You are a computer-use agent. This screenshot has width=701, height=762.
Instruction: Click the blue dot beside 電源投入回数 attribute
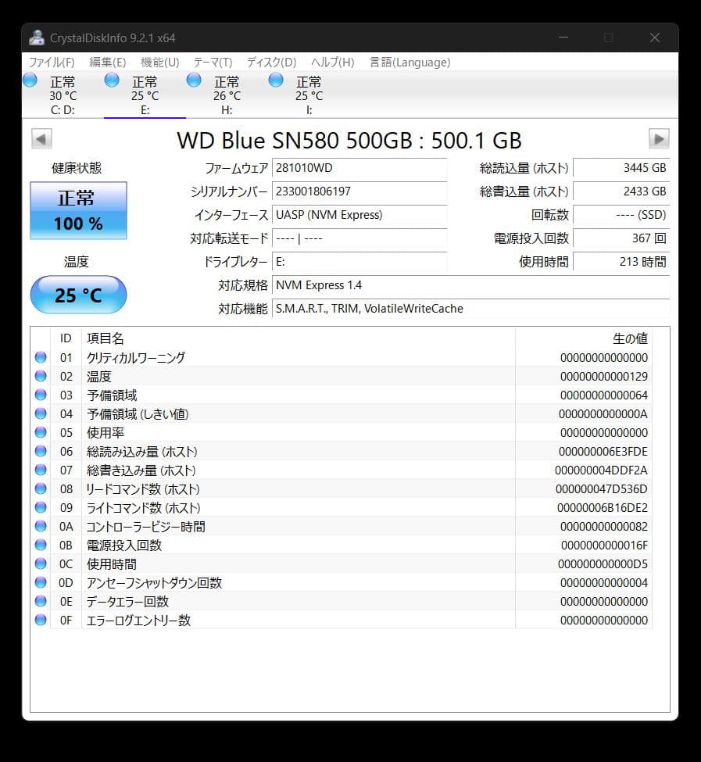(40, 545)
